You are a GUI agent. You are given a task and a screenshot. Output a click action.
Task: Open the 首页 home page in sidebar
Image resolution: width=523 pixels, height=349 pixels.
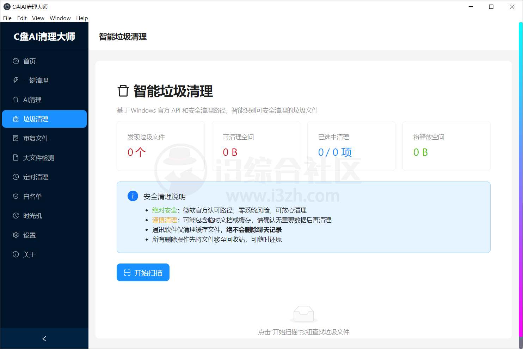pyautogui.click(x=29, y=61)
